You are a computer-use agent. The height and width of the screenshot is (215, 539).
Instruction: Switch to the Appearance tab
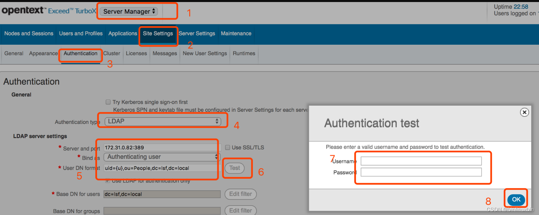pos(43,53)
